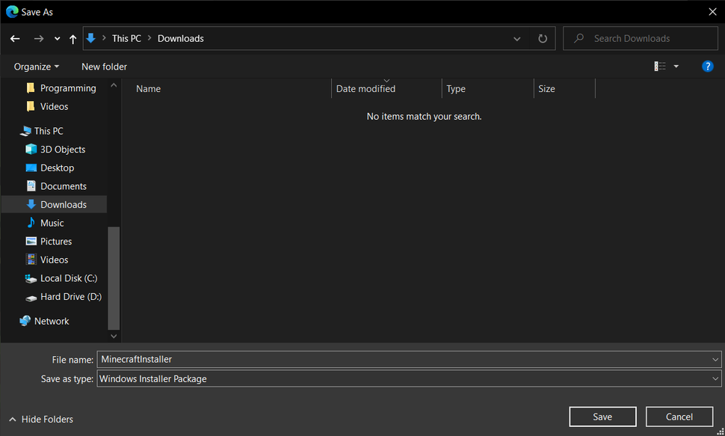
Task: Go up one folder level
Action: coord(72,38)
